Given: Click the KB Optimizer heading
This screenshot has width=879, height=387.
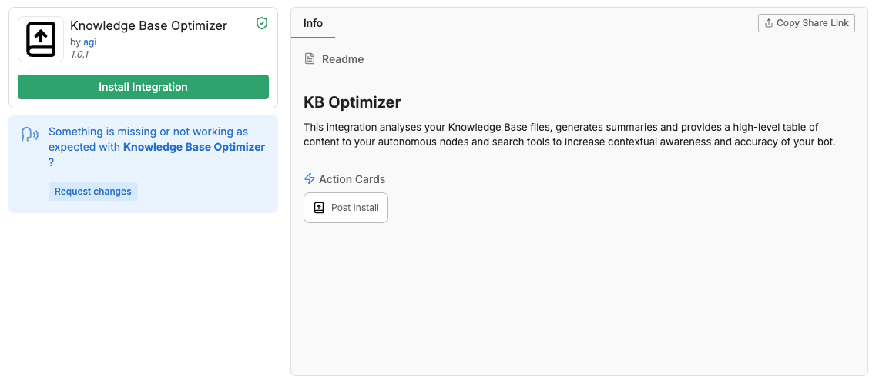Looking at the screenshot, I should (x=352, y=102).
